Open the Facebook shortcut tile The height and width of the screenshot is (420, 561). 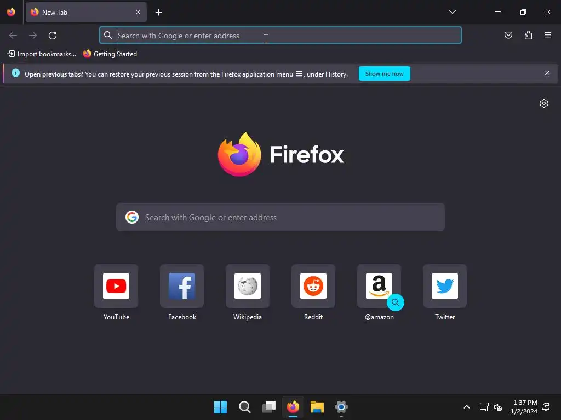click(182, 286)
